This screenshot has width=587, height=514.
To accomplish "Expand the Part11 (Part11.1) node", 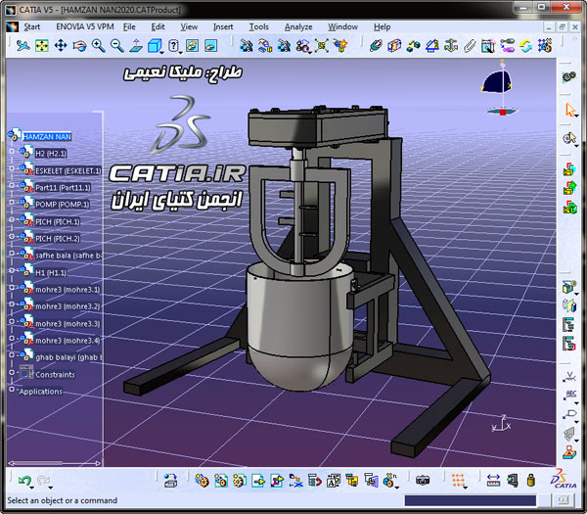I will coord(12,185).
